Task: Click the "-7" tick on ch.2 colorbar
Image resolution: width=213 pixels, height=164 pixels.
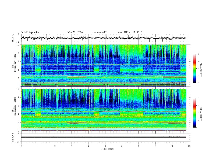Action: click(x=198, y=127)
